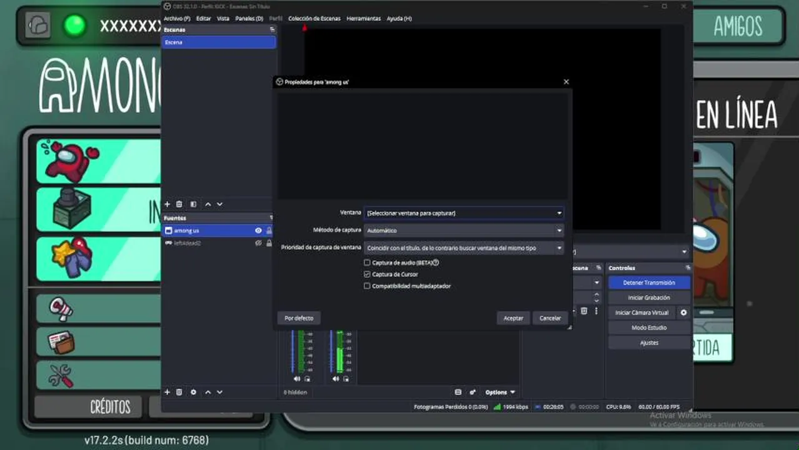Image resolution: width=799 pixels, height=450 pixels.
Task: Open transition three-dot properties menu
Action: point(596,311)
